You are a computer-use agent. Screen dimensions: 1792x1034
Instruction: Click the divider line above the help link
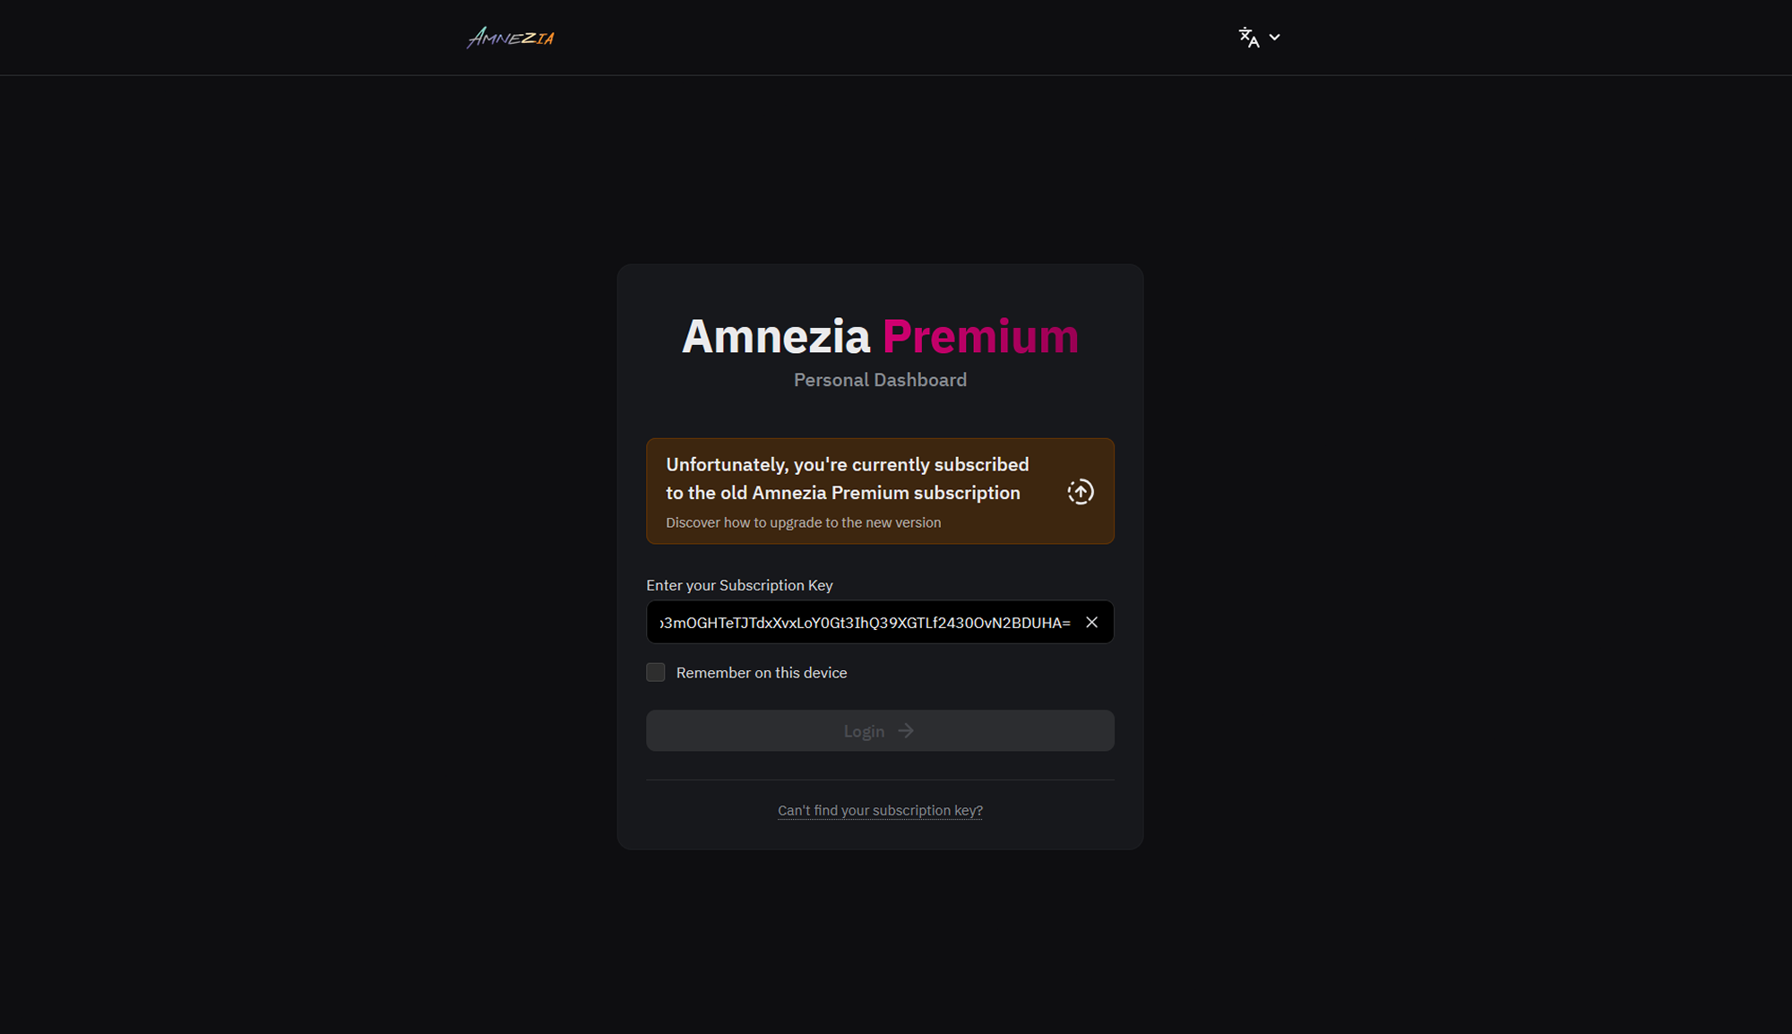click(880, 780)
